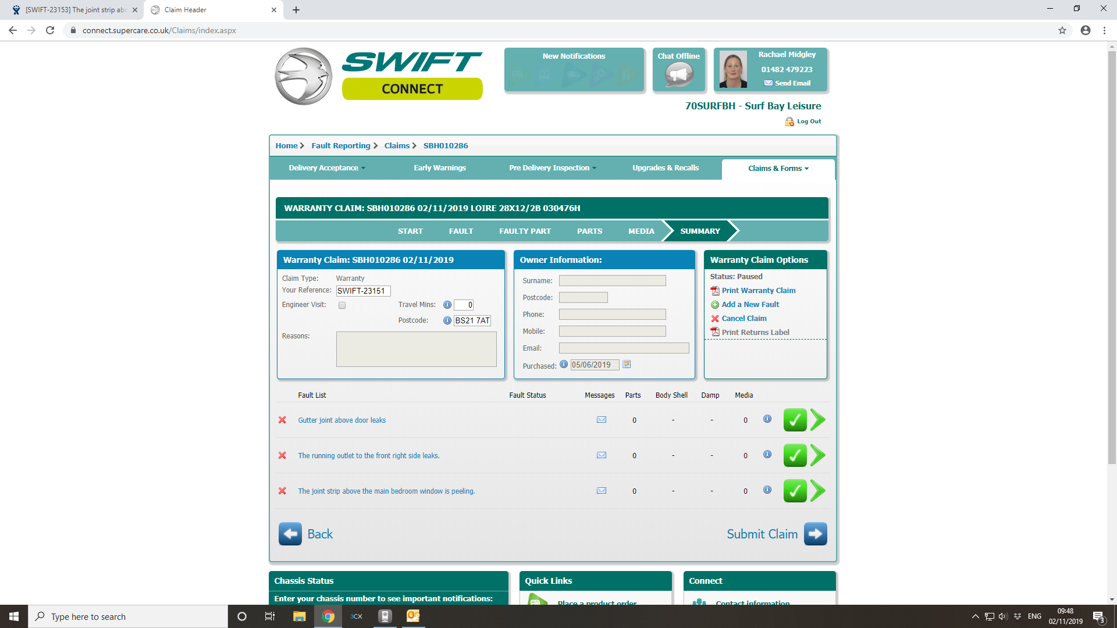The height and width of the screenshot is (628, 1117).
Task: Switch to FAULTY PART step tab
Action: (x=525, y=231)
